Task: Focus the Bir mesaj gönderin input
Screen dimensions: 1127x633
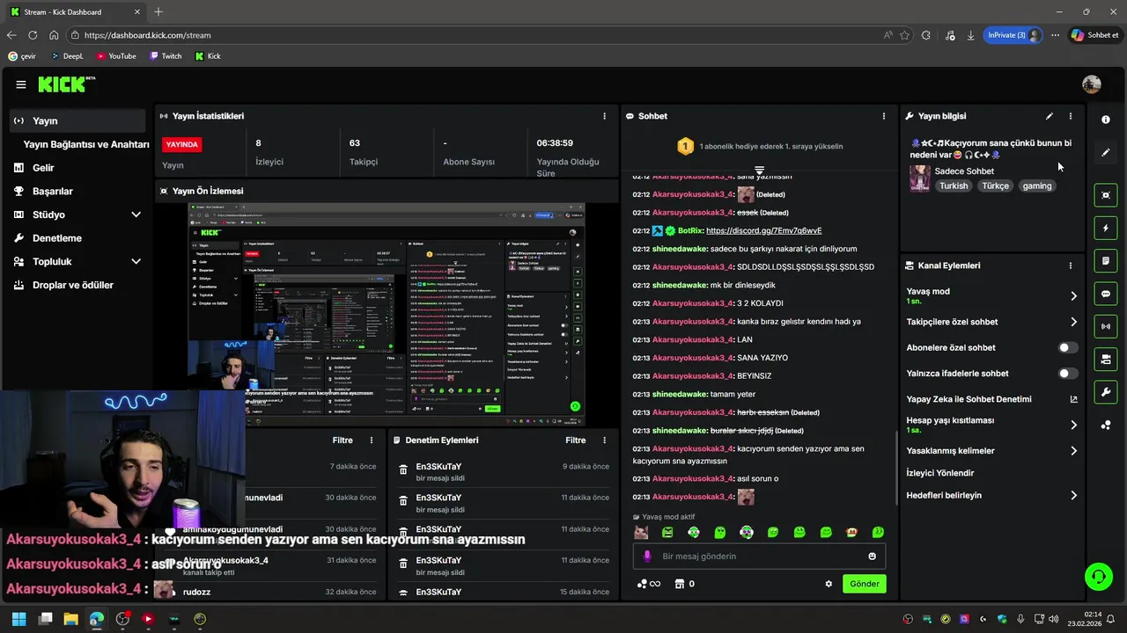Action: [759, 556]
